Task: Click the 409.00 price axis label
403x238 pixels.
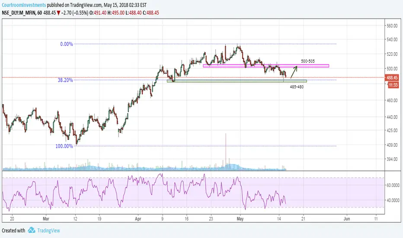Action: point(392,145)
